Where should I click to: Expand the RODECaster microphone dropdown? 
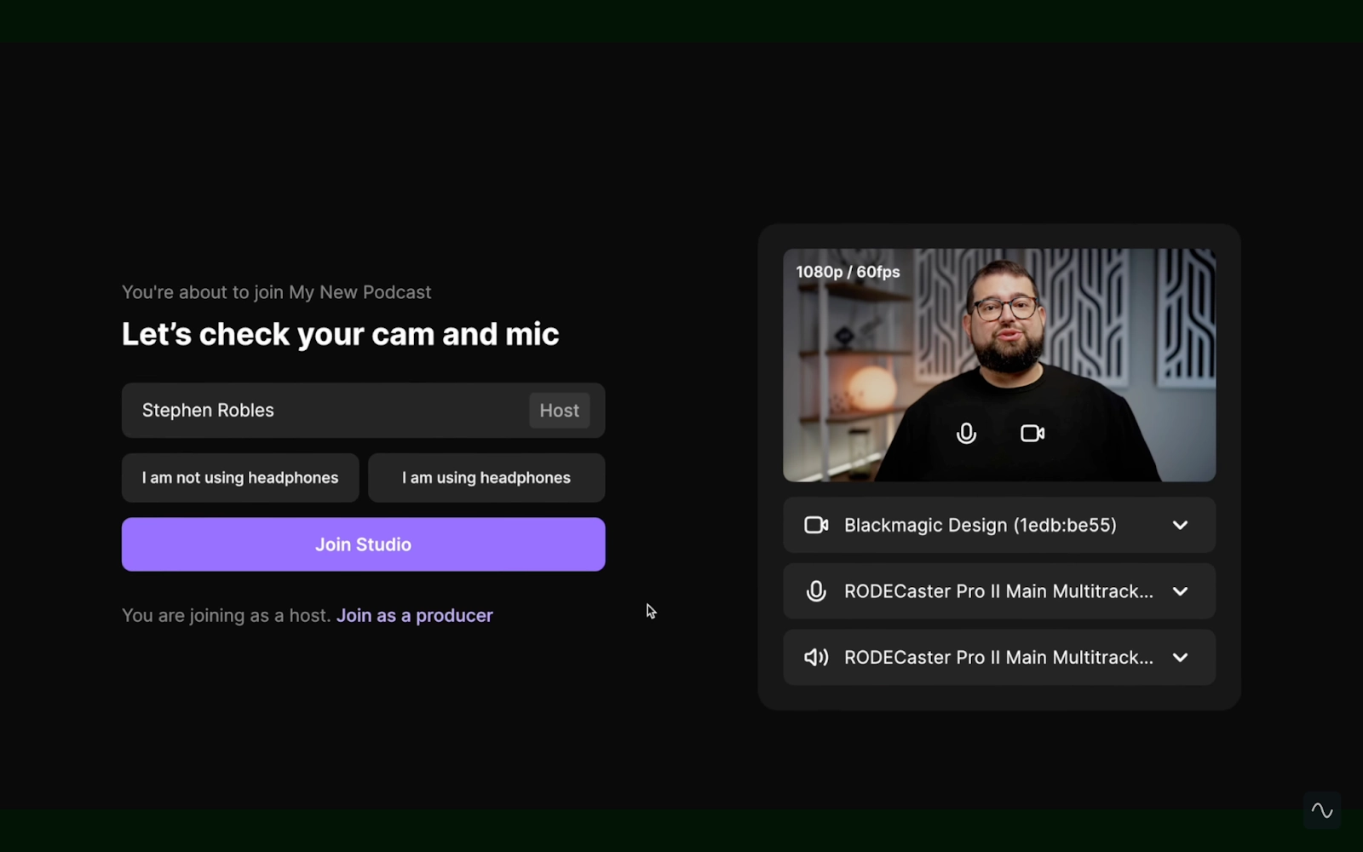(x=1181, y=590)
